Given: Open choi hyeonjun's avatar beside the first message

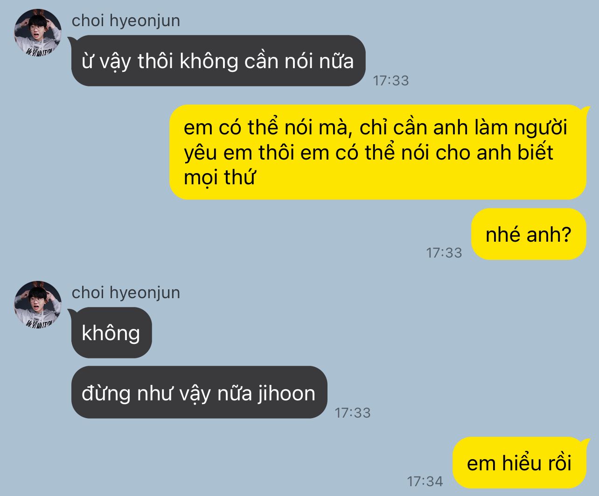Looking at the screenshot, I should tap(38, 31).
